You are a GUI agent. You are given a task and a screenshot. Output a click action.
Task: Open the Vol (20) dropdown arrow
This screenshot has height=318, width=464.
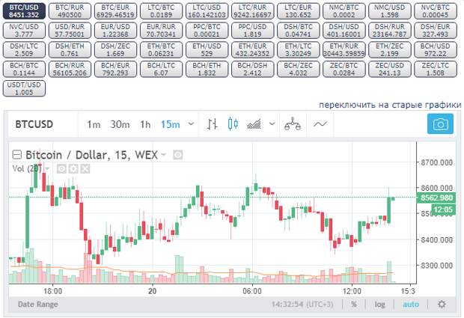(47, 169)
